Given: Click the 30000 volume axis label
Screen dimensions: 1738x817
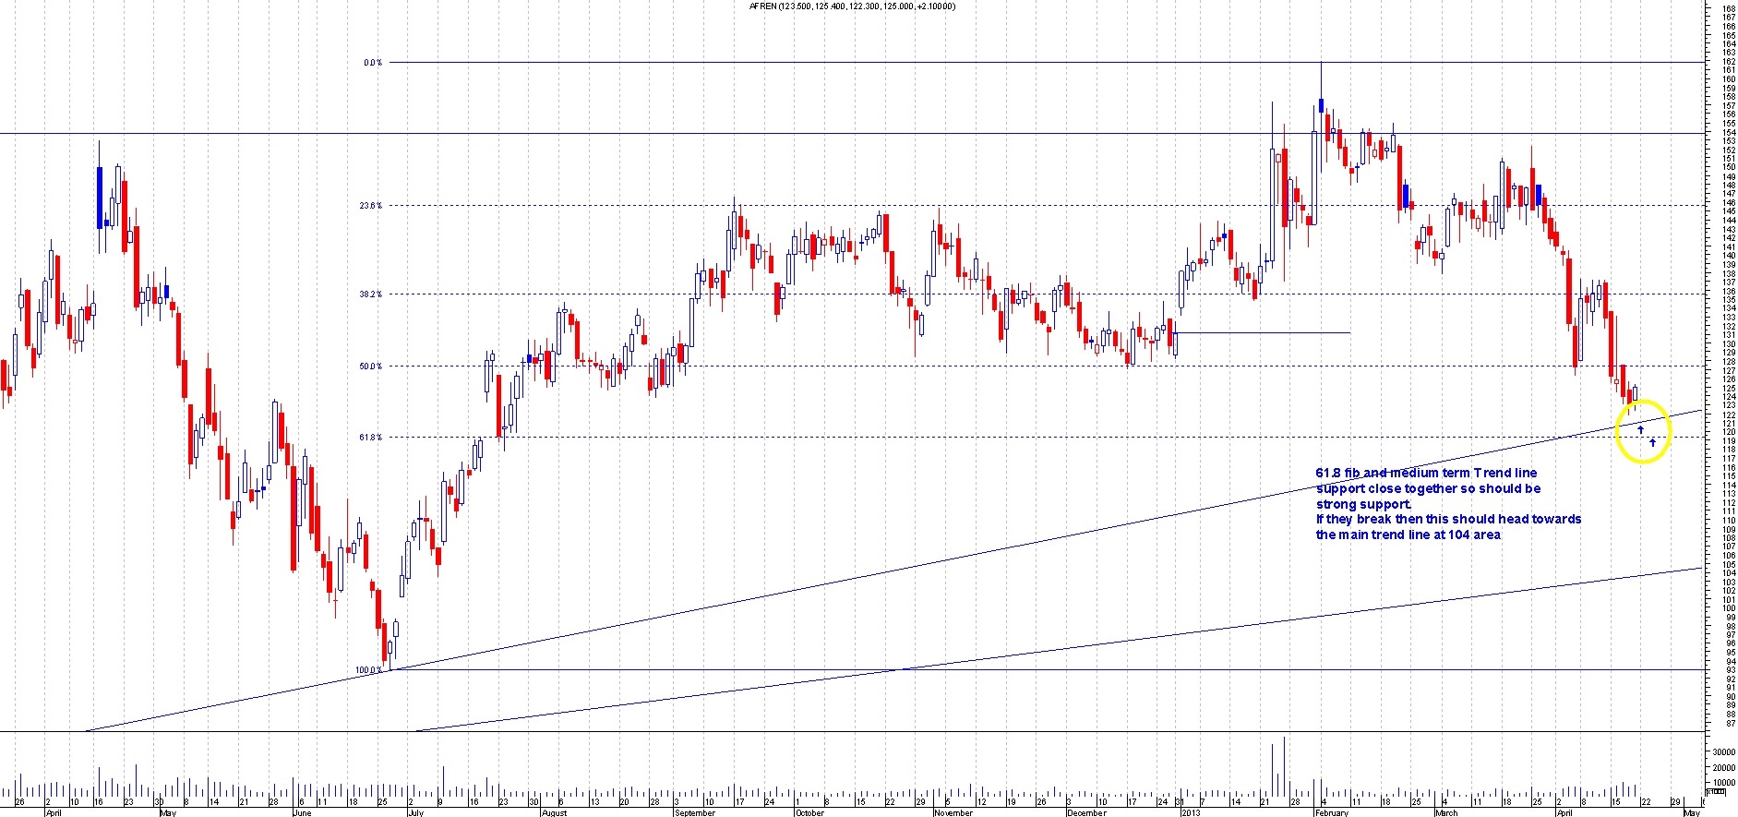Looking at the screenshot, I should click(x=1723, y=752).
